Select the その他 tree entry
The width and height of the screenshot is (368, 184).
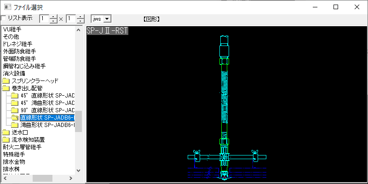point(11,37)
